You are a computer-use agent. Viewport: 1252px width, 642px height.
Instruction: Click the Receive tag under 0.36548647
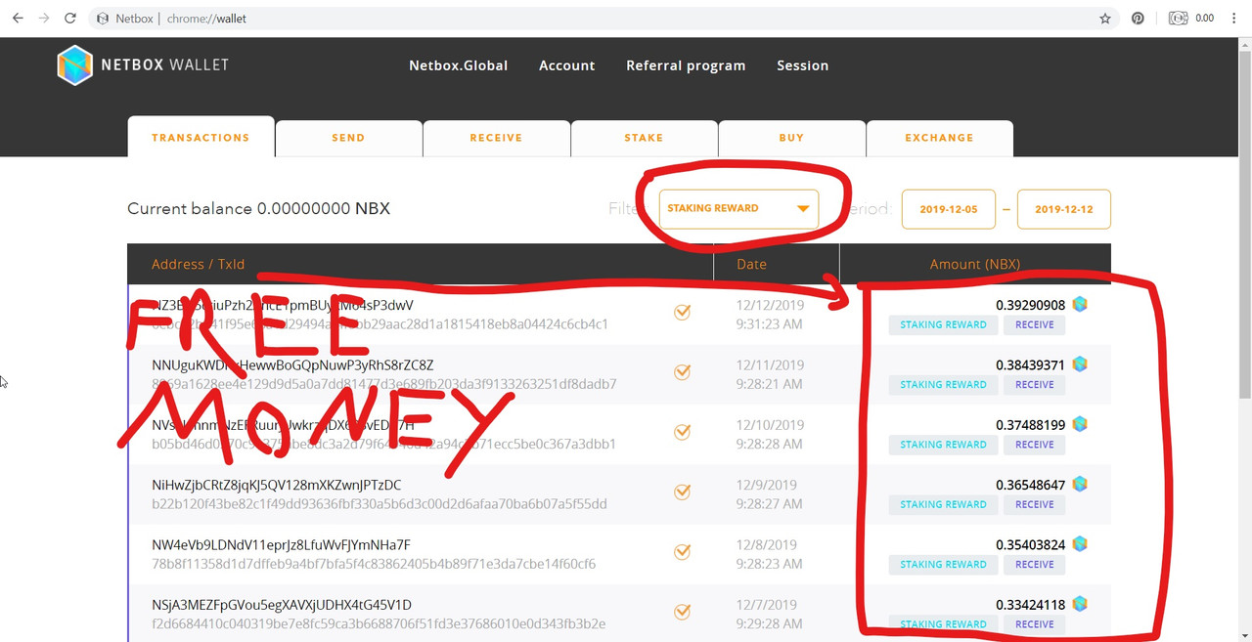point(1034,504)
